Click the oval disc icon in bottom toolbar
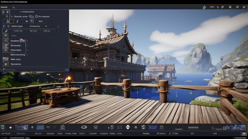 [x=84, y=127]
